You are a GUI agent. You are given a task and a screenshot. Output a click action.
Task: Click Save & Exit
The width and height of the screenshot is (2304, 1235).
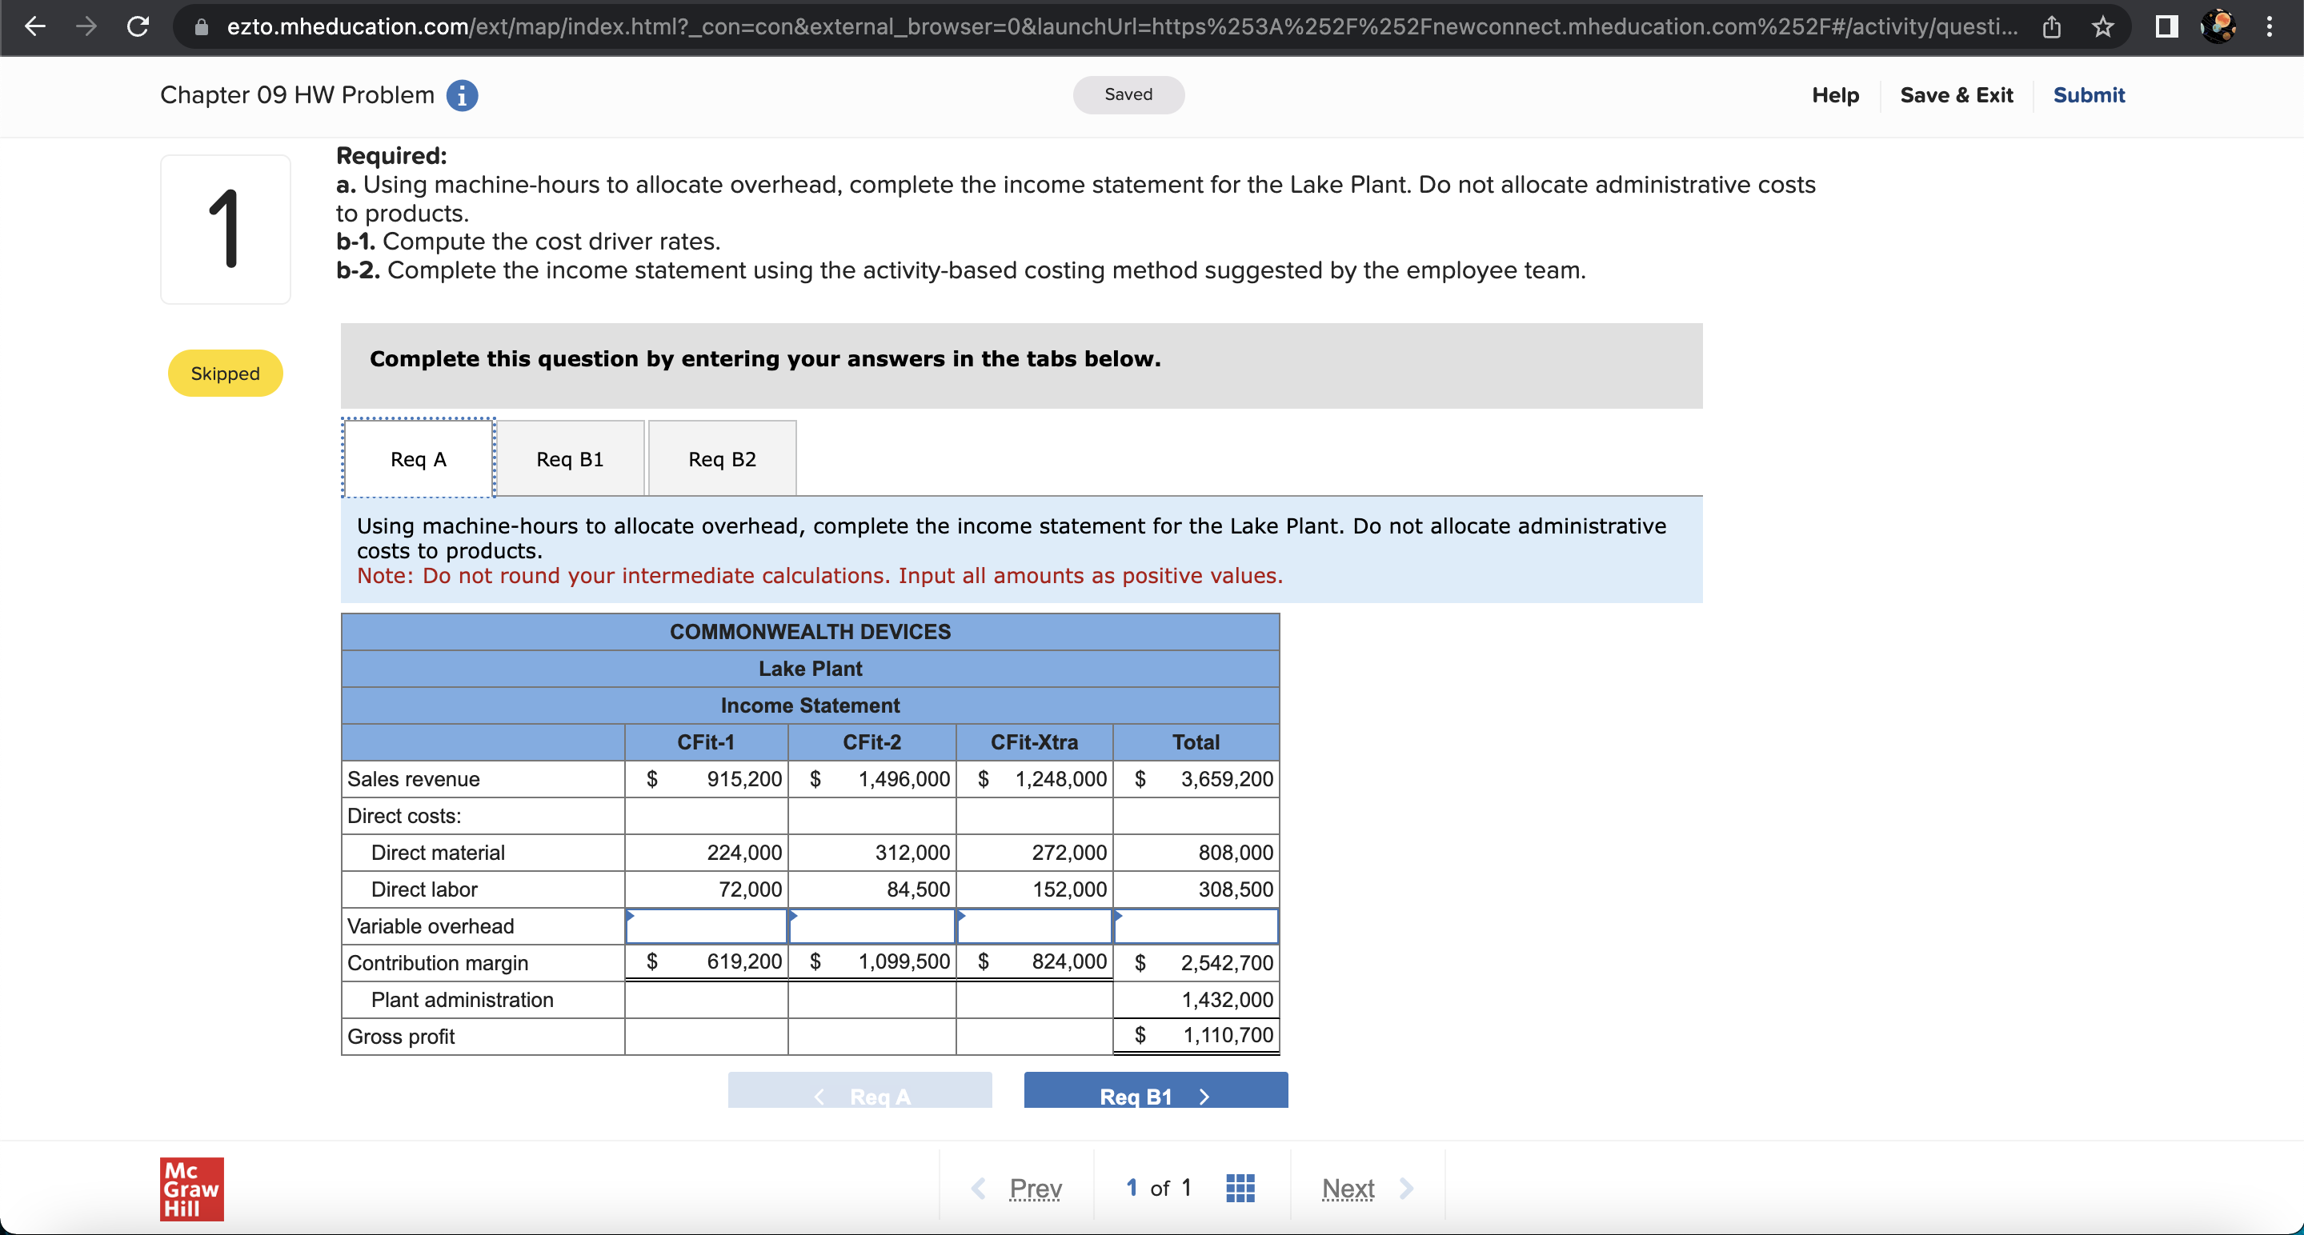pyautogui.click(x=1956, y=94)
